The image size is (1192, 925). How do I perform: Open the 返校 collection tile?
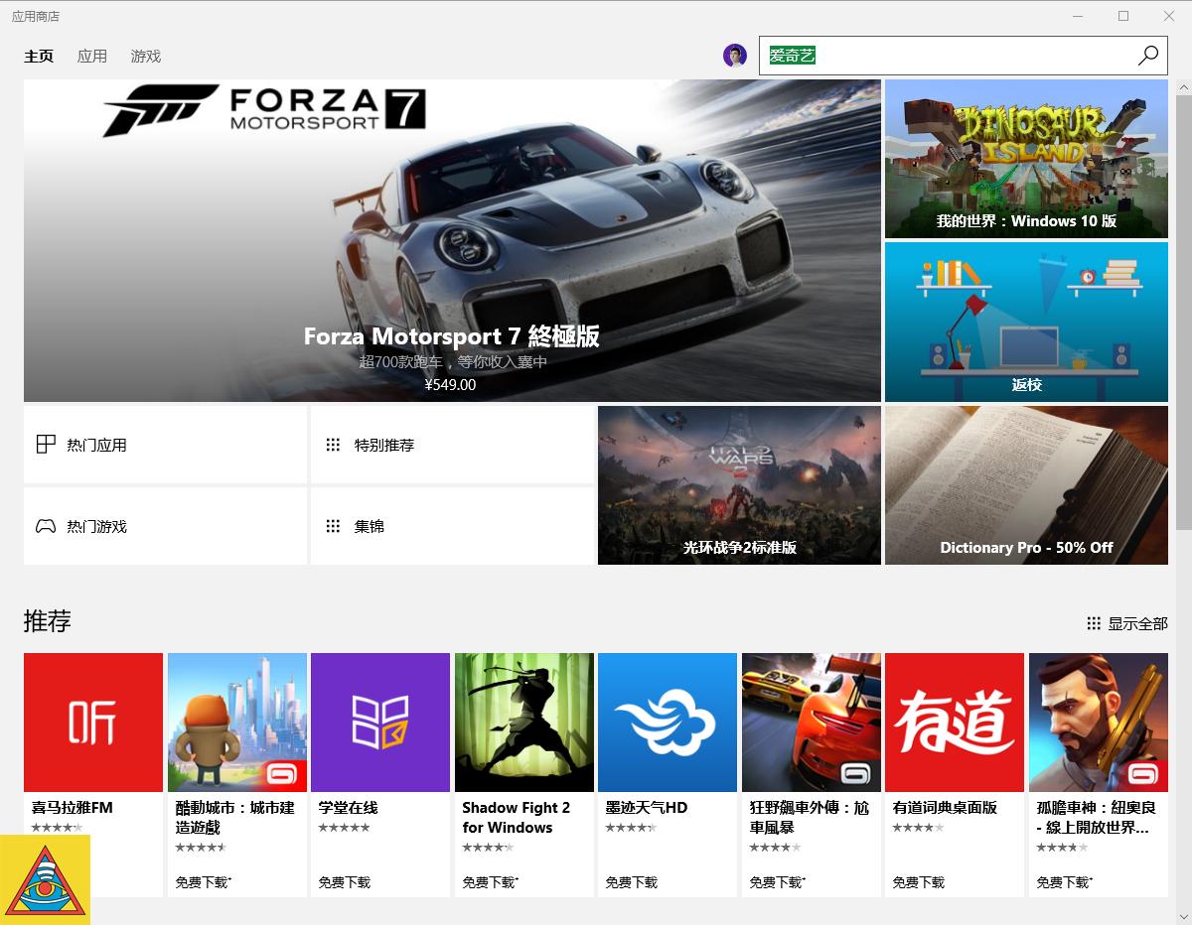click(1026, 322)
